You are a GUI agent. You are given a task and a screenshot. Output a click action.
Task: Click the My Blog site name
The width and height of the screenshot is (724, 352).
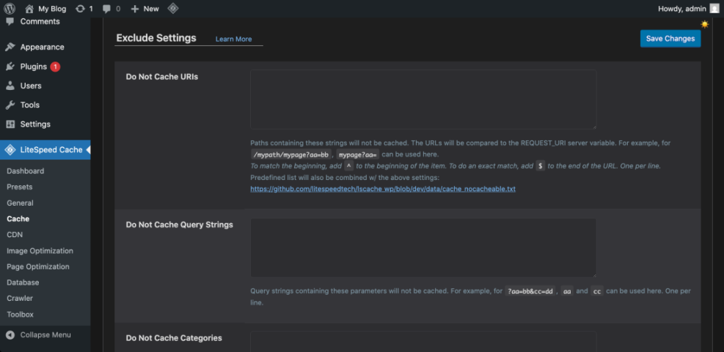click(x=52, y=9)
